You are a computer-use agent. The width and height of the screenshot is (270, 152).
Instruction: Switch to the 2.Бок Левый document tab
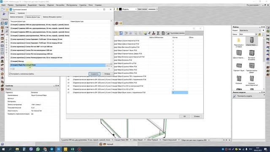click(138, 140)
